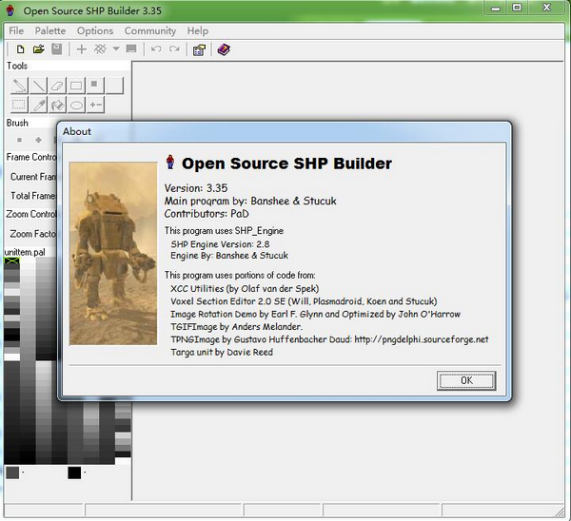
Task: Create a new SHP file from toolbar
Action: (20, 49)
